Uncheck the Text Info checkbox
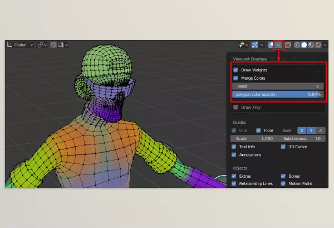Image resolution: width=334 pixels, height=228 pixels. tap(234, 147)
